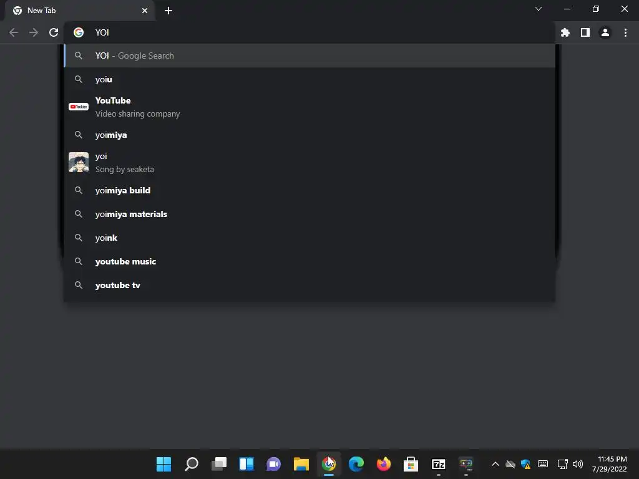Open the clock showing 11:45 PM

tap(610, 464)
